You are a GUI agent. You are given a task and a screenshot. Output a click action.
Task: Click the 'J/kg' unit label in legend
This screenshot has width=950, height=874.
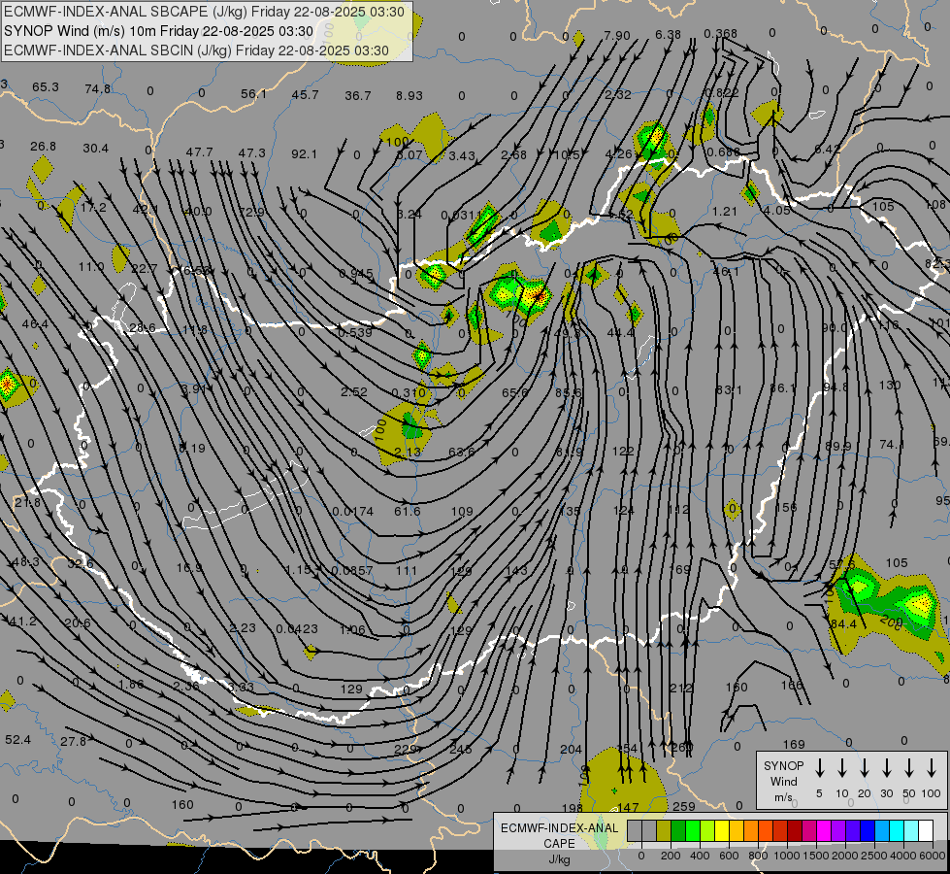pos(559,858)
